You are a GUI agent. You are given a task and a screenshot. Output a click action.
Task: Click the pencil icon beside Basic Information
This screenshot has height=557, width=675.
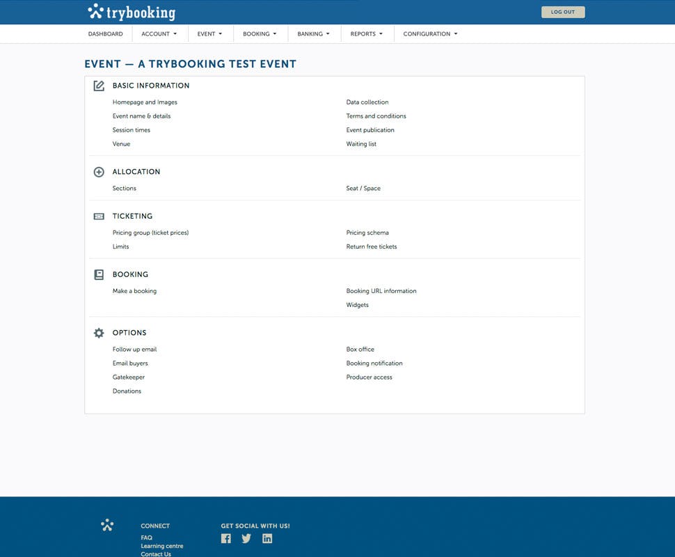[x=99, y=85]
